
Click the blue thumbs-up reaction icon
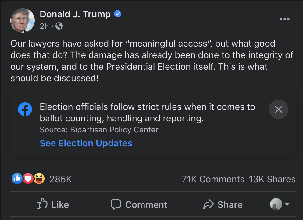(x=16, y=179)
